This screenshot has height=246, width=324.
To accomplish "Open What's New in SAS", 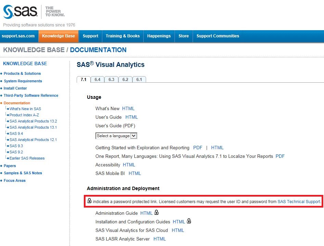I will (x=25, y=109).
